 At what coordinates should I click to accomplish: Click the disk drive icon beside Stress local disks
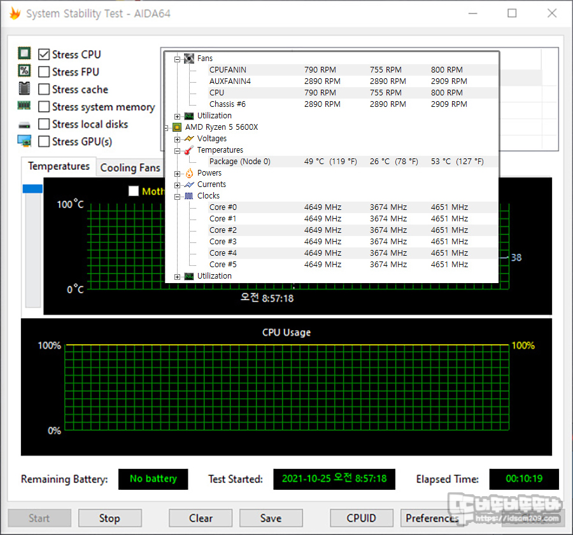click(x=24, y=125)
